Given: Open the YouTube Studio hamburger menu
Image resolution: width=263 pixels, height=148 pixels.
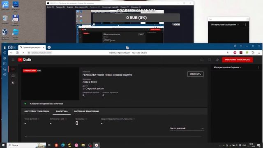Looking at the screenshot, I should pyautogui.click(x=13, y=60).
